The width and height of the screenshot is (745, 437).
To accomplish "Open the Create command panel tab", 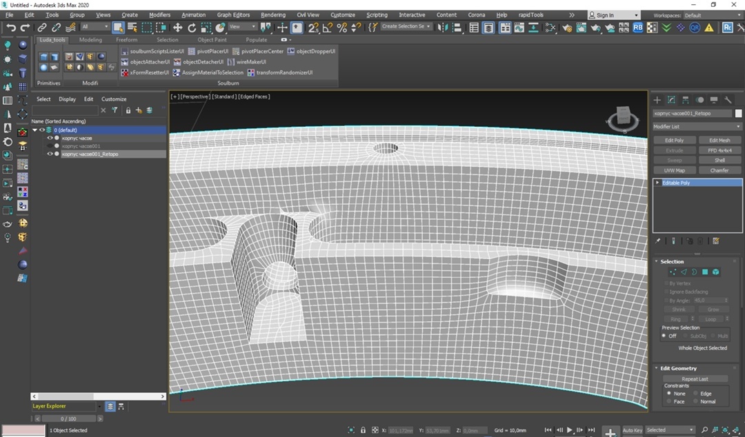I will (x=657, y=100).
